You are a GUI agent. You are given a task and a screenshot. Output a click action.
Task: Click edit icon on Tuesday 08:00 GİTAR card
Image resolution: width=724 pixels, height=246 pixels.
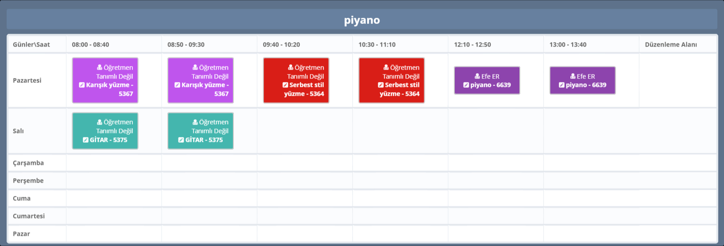[85, 140]
